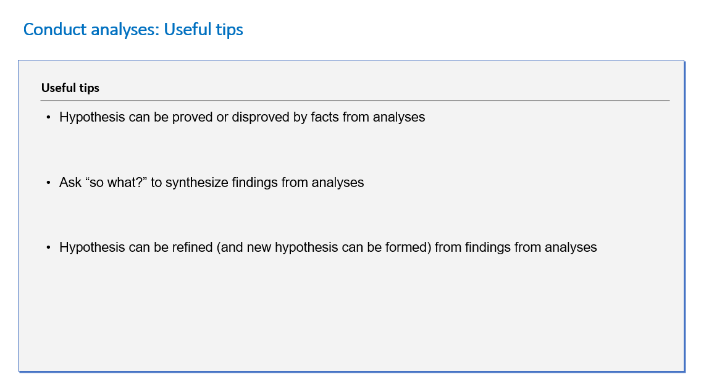Click the parenthetical 'and new hypothesis can be formed'
Viewport: 701px width, 390px height.
pyautogui.click(x=324, y=247)
